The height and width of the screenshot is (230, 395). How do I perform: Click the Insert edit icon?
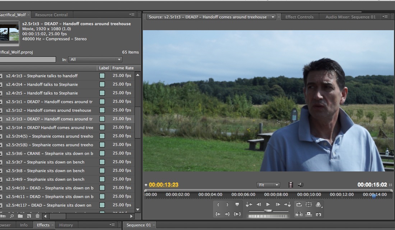[x=299, y=214]
